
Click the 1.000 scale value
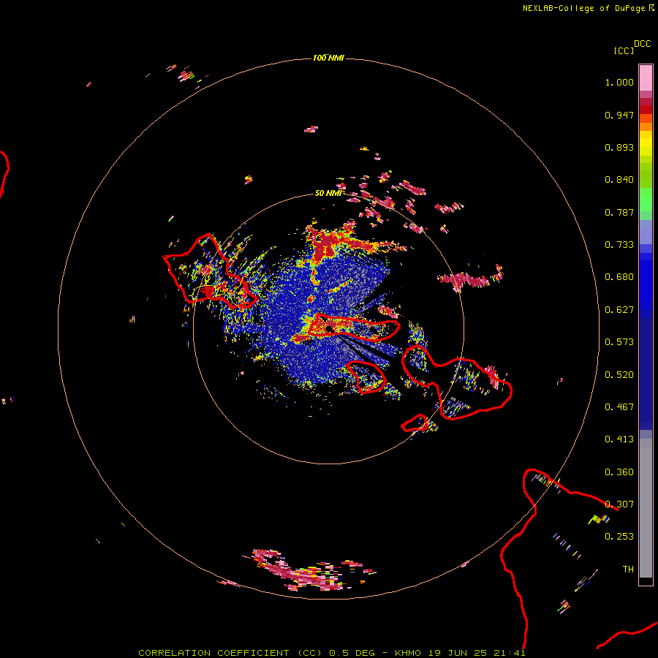point(619,82)
